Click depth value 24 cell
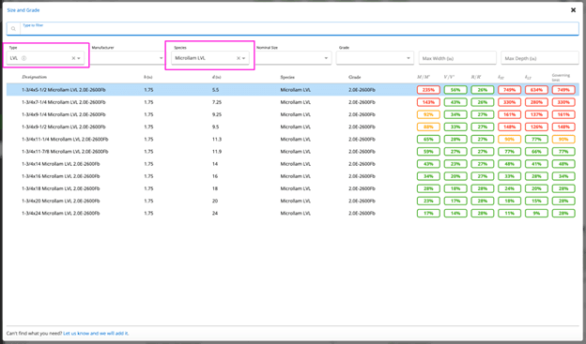586x344 pixels. (215, 213)
